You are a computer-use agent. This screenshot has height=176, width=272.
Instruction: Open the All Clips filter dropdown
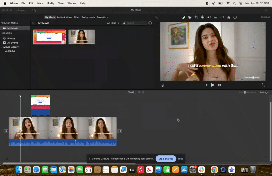click(113, 23)
